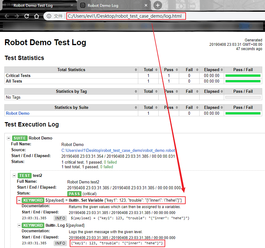
Task: Sort by the Total Statistics header arrows
Action: (136, 70)
